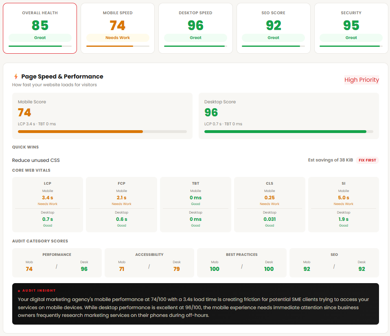Click the Audit Insight paragraph text
Screen dimensions: 390x336
click(x=193, y=307)
